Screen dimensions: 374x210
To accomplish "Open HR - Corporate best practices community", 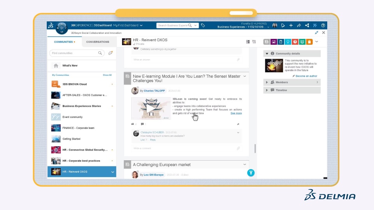I will click(81, 161).
